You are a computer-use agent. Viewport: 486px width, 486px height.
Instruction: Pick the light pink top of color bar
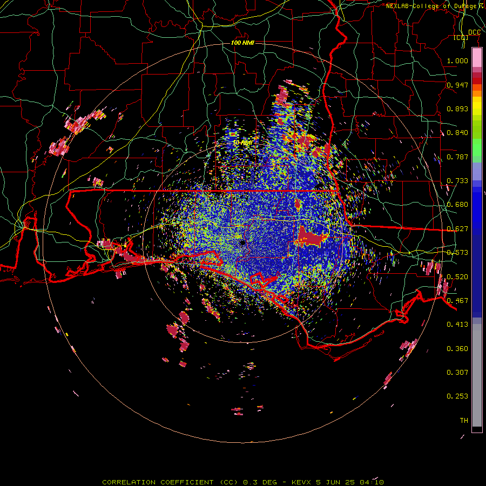[477, 57]
